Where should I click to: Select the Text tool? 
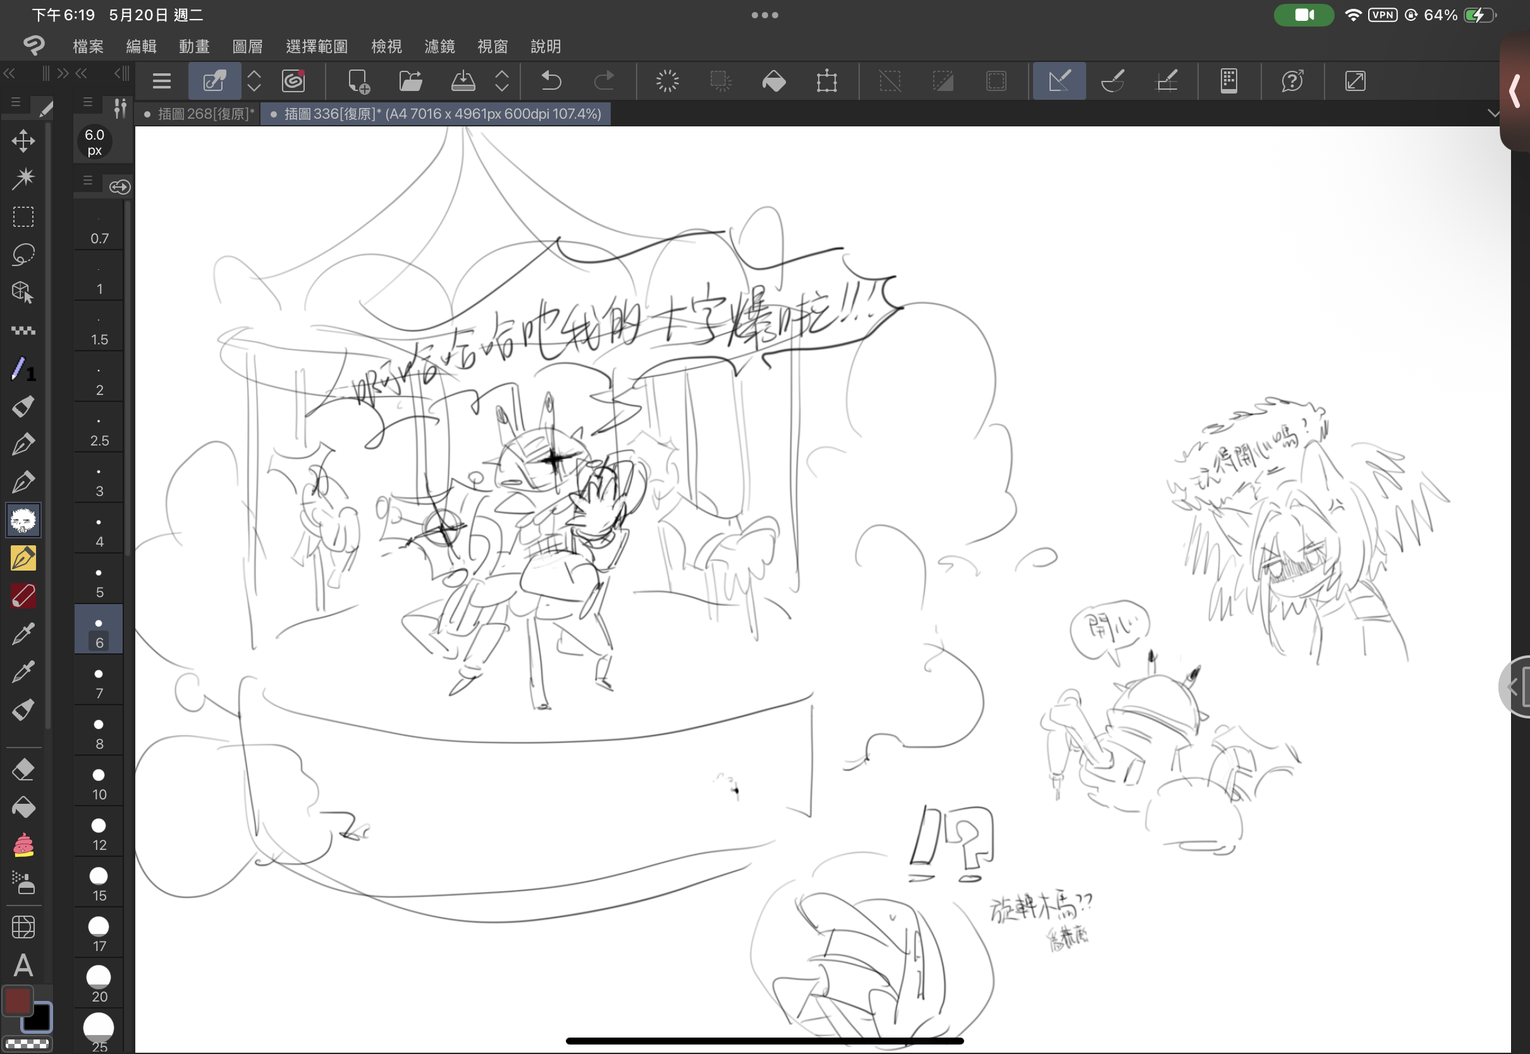click(23, 965)
